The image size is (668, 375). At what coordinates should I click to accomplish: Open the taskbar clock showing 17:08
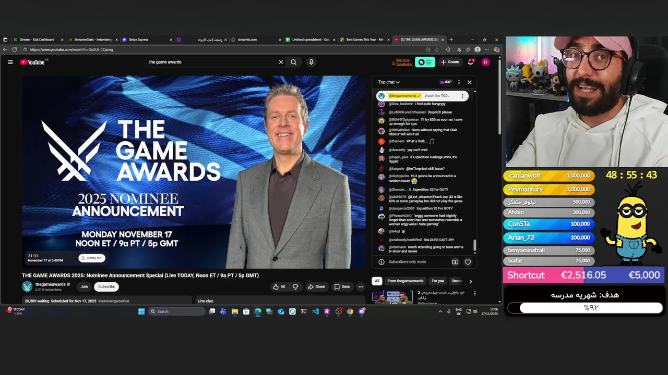pyautogui.click(x=490, y=311)
